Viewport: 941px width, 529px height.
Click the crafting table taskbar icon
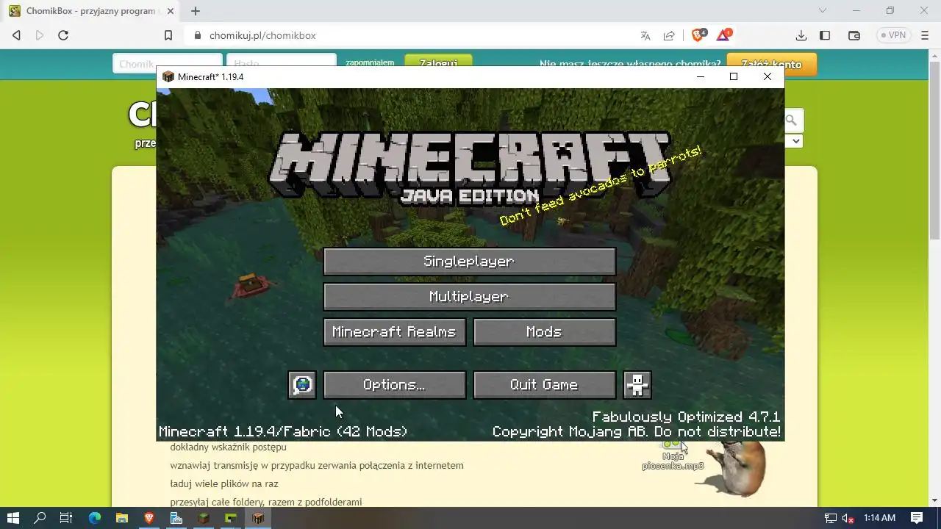coord(257,518)
